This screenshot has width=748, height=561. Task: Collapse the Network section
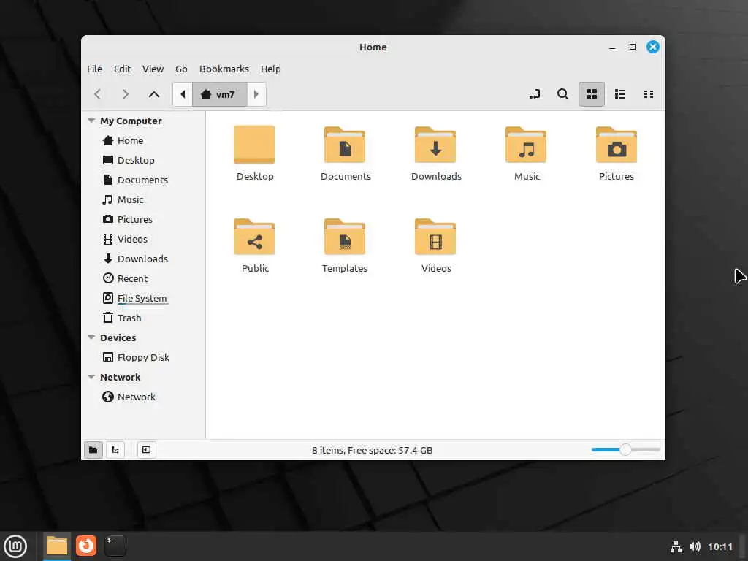[91, 377]
